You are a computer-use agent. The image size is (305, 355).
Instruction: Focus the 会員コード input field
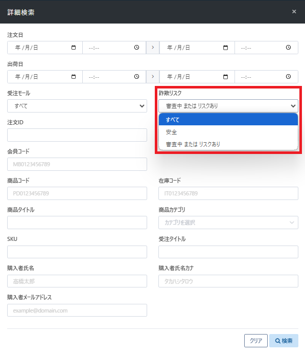[77, 164]
